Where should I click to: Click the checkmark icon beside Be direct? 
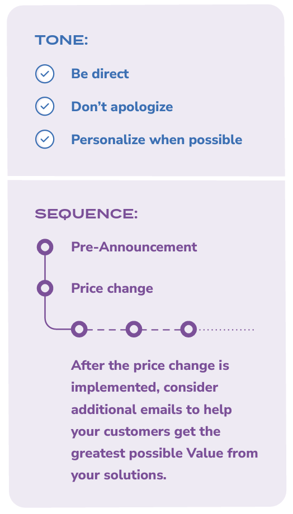[45, 74]
